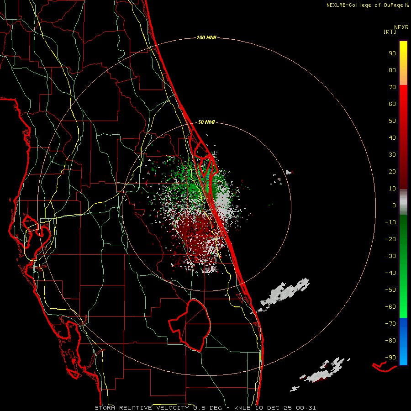Click the -50 value on the velocity scale
The image size is (411, 411).
tap(390, 290)
